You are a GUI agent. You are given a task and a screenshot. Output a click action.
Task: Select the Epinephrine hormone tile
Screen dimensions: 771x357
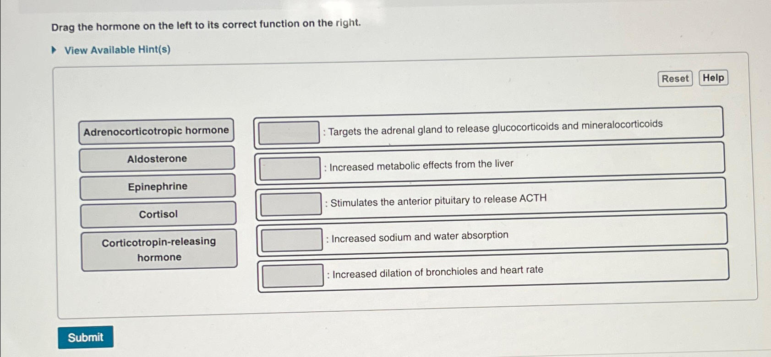[x=157, y=186]
